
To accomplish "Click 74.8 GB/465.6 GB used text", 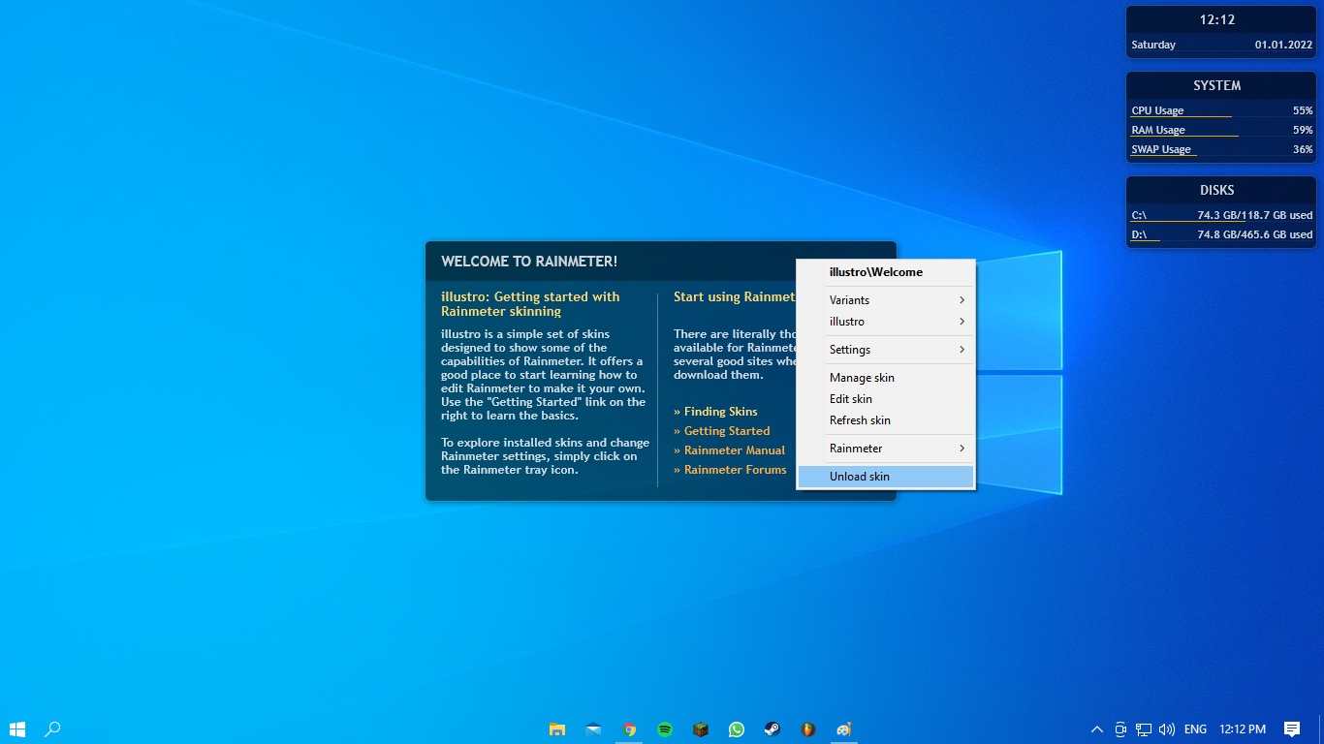I will (x=1255, y=234).
